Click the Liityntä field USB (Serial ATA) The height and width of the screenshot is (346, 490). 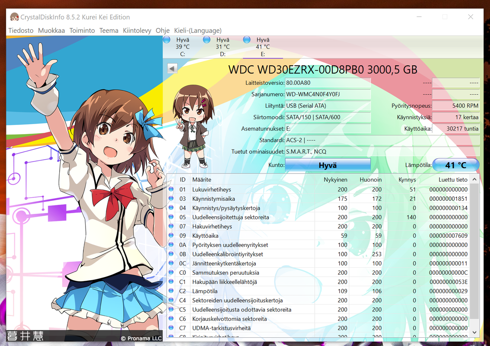(328, 106)
